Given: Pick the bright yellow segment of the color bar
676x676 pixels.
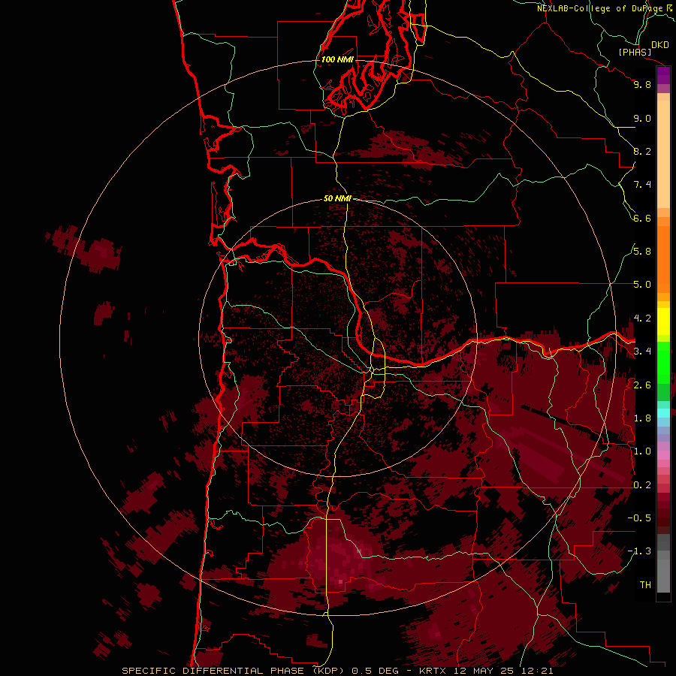Looking at the screenshot, I should tap(663, 321).
